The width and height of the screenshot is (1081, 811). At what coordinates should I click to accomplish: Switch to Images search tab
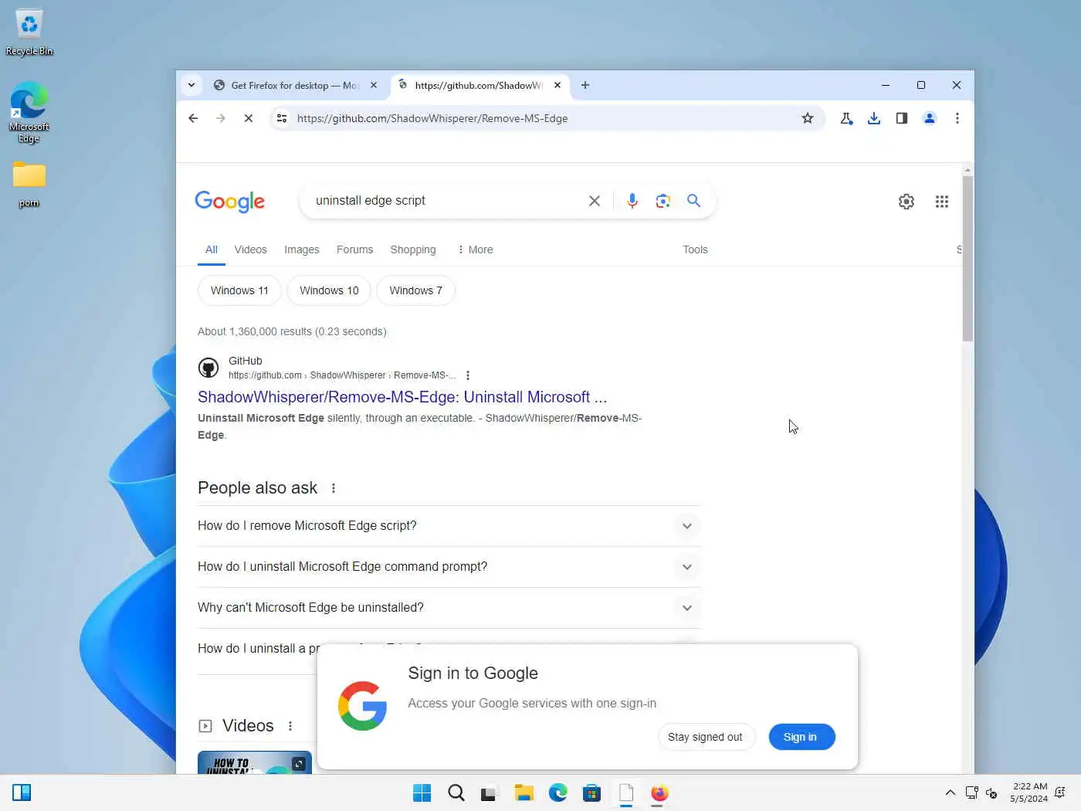pyautogui.click(x=302, y=249)
